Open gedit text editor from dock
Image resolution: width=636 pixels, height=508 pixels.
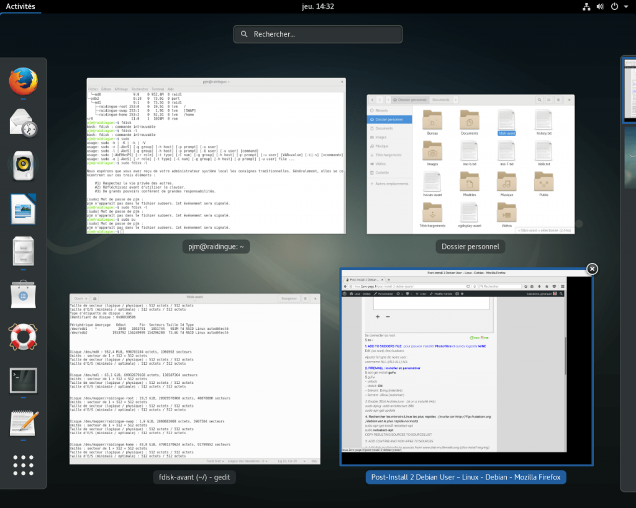coord(23,422)
